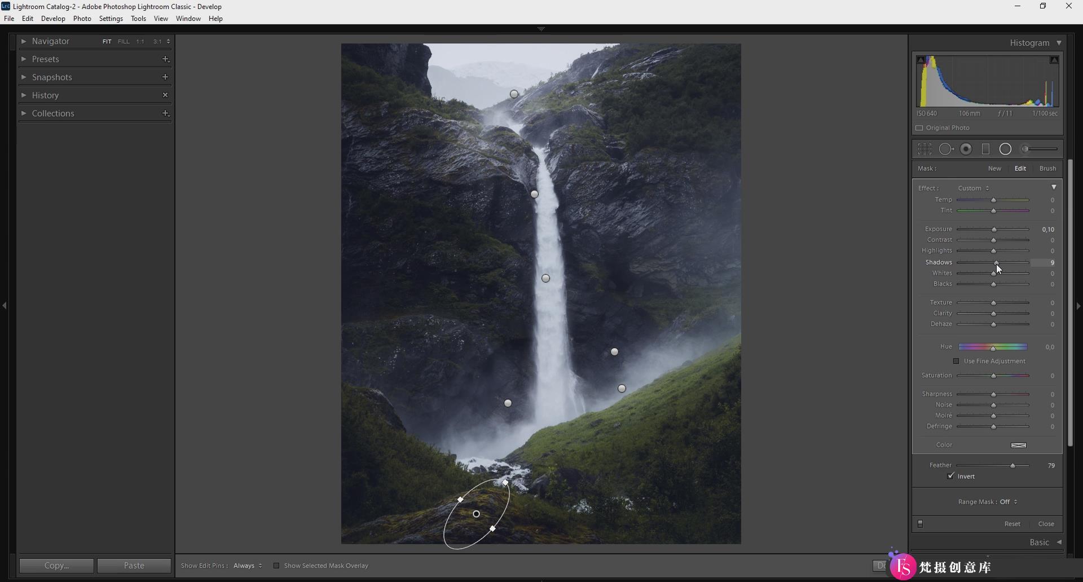This screenshot has width=1083, height=582.
Task: Enable Show Selected Mask Overlay checkbox
Action: click(x=276, y=566)
